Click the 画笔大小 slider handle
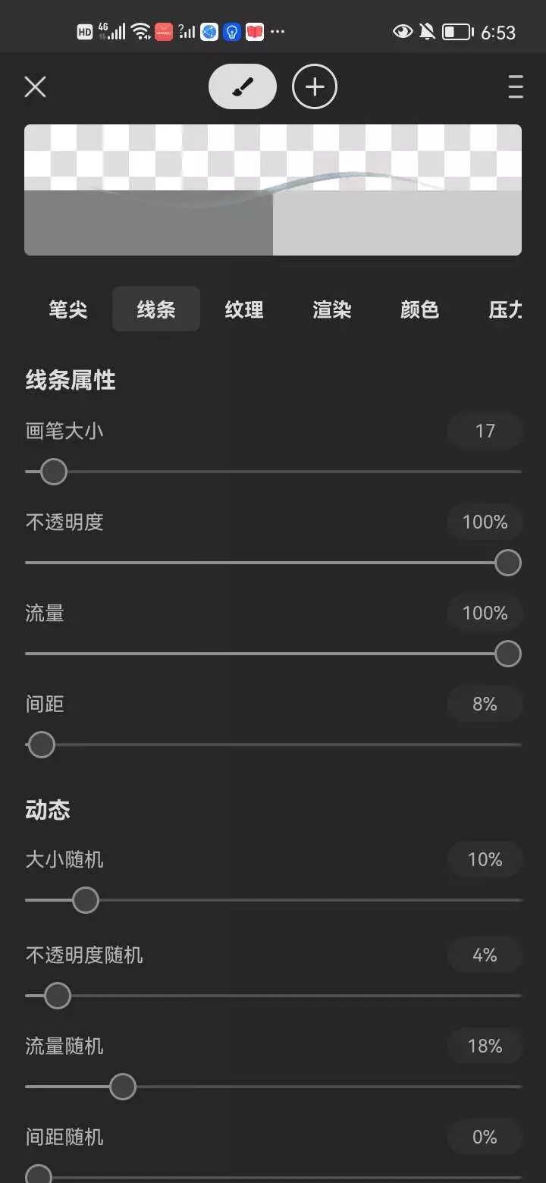 [54, 472]
